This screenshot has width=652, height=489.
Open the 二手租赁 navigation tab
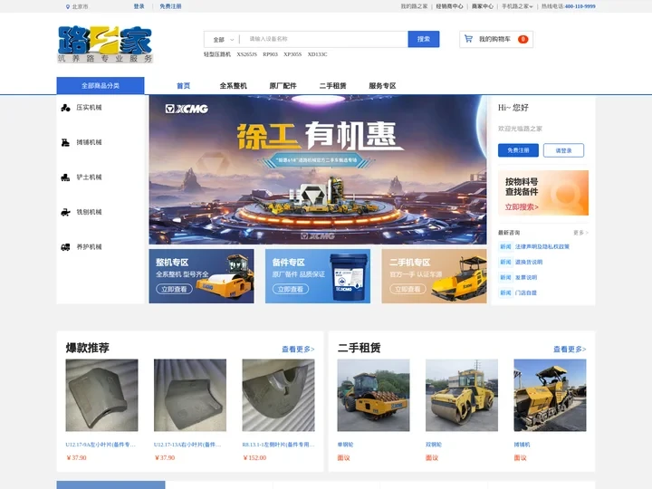332,86
